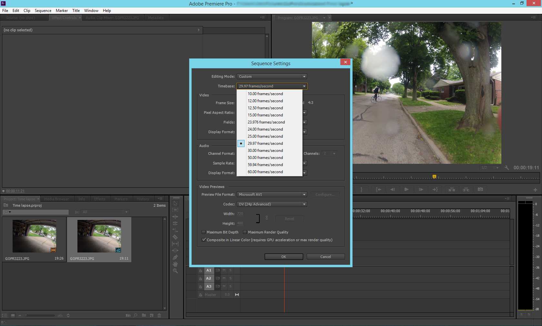Mute audio track A3
This screenshot has height=326, width=542.
pyautogui.click(x=224, y=286)
